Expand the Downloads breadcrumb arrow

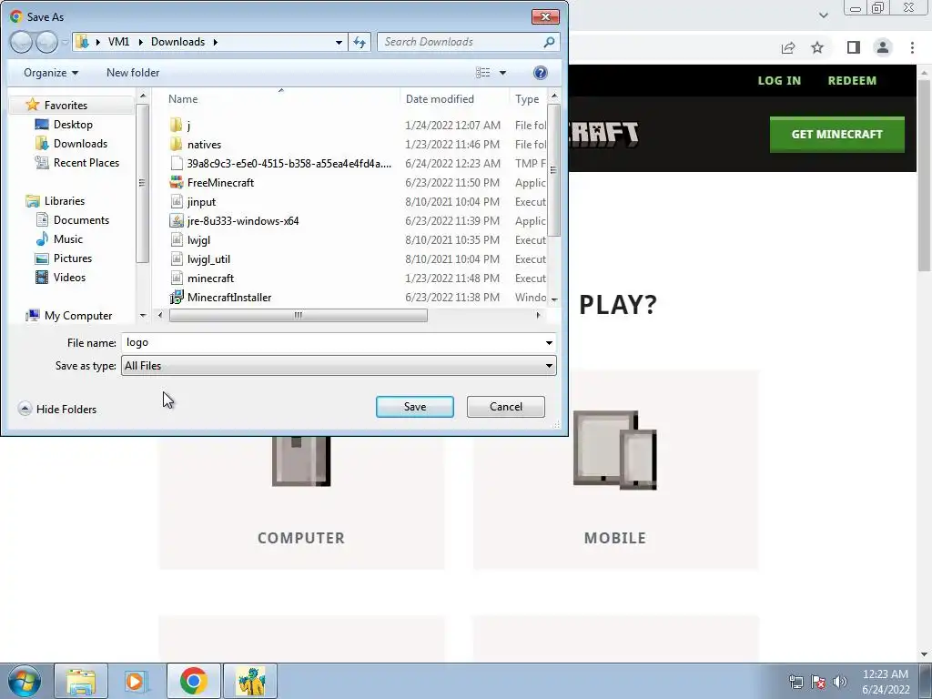215,42
